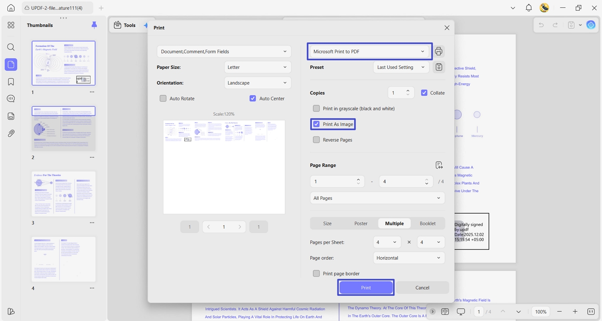Toggle the pin icon in Thumbnails panel
This screenshot has height=321, width=602.
(94, 25)
